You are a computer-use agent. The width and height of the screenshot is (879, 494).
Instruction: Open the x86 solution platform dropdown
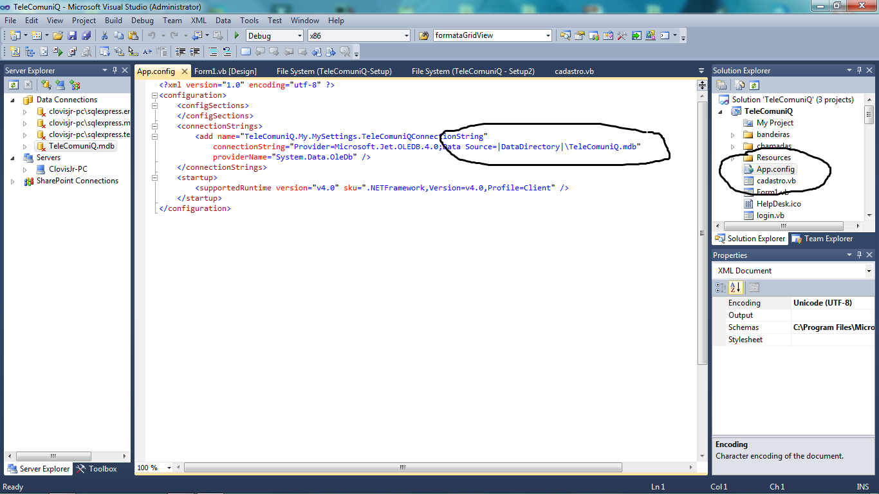[406, 35]
